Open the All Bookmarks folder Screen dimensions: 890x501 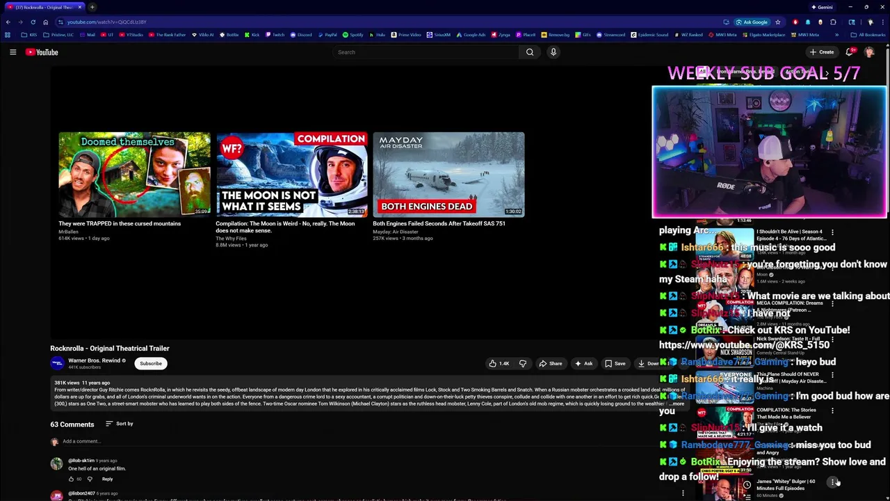pyautogui.click(x=868, y=35)
